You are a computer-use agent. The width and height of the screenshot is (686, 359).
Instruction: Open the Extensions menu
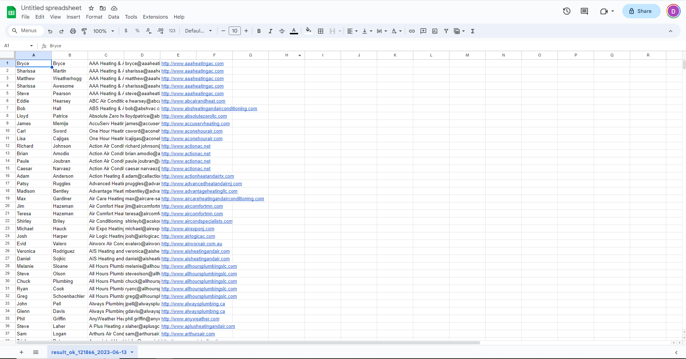[x=155, y=17]
